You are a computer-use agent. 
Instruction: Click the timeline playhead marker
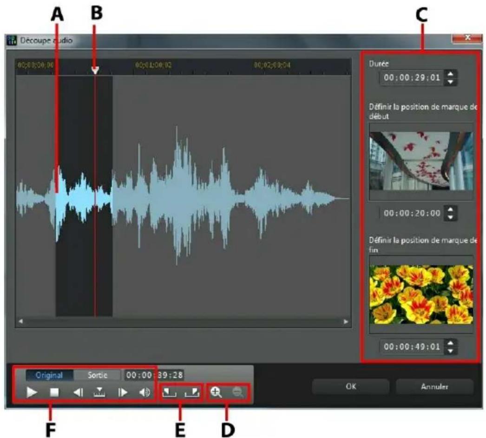[x=95, y=70]
